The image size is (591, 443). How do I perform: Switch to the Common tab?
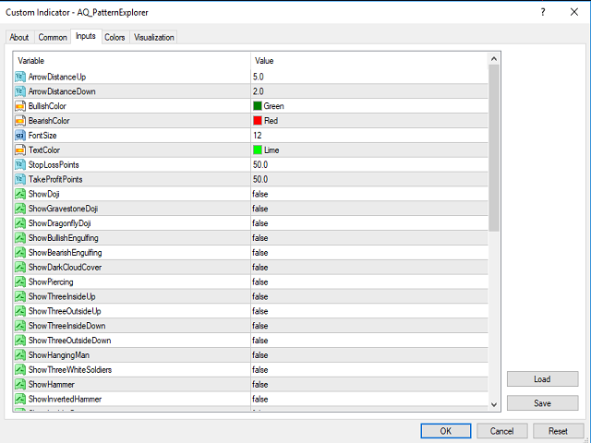click(x=53, y=37)
